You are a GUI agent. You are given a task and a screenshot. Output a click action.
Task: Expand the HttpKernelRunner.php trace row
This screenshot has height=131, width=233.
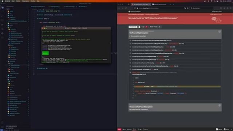click(175, 66)
